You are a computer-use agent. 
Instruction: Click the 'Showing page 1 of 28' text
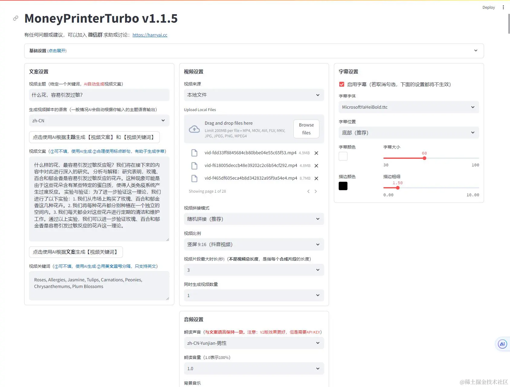207,191
